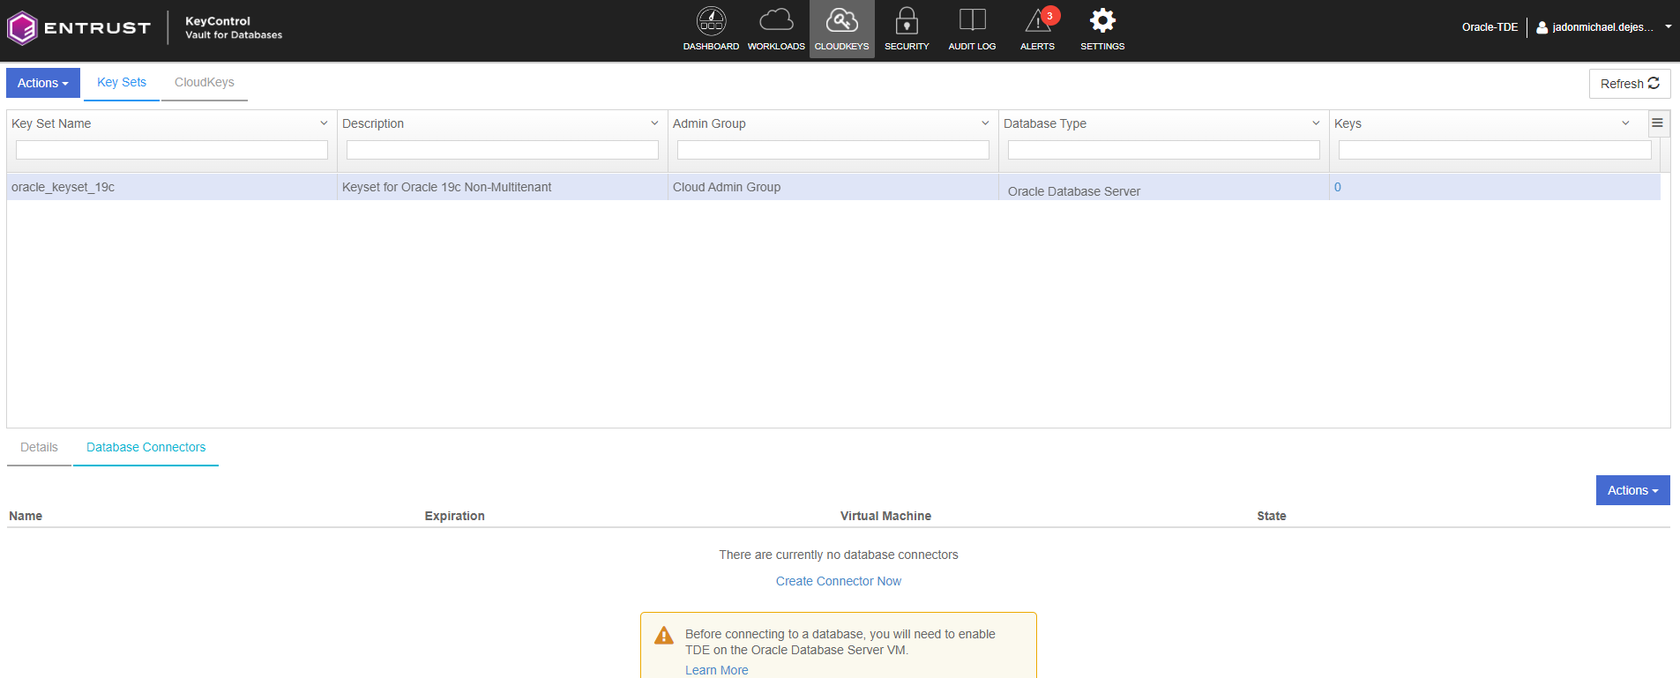
Task: Click State column header
Action: click(1271, 516)
